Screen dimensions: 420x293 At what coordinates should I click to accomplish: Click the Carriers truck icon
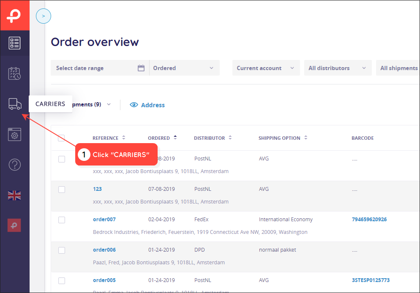click(x=15, y=104)
